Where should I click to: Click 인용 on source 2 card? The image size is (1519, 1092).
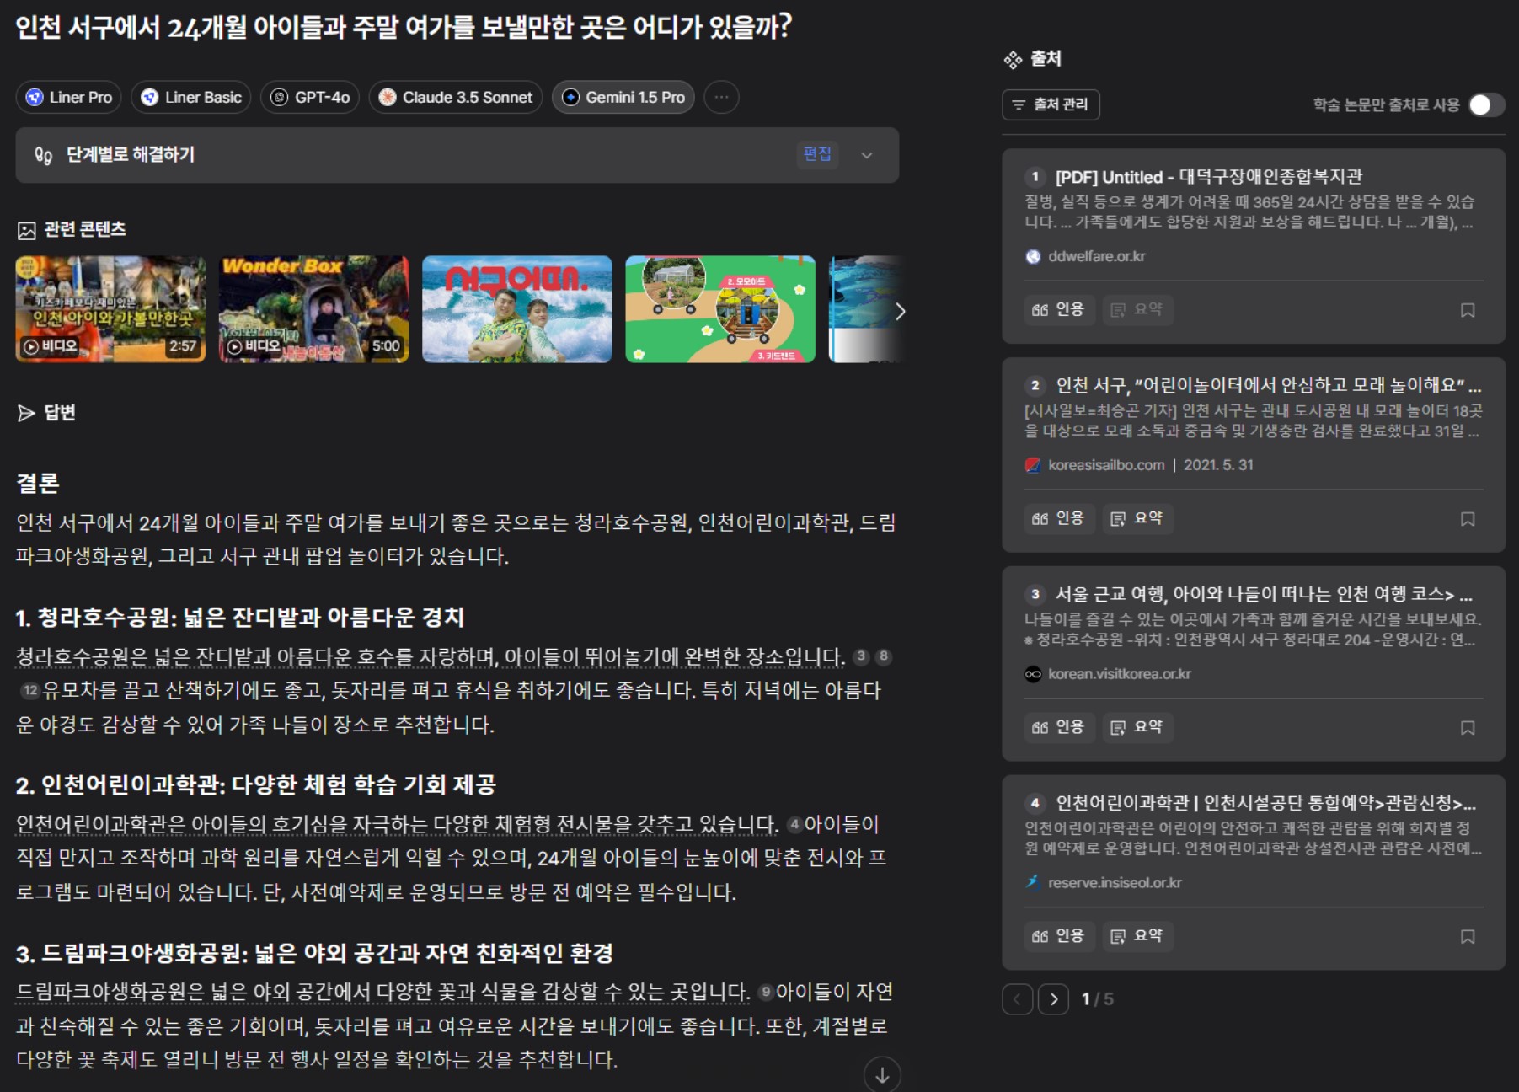tap(1059, 518)
